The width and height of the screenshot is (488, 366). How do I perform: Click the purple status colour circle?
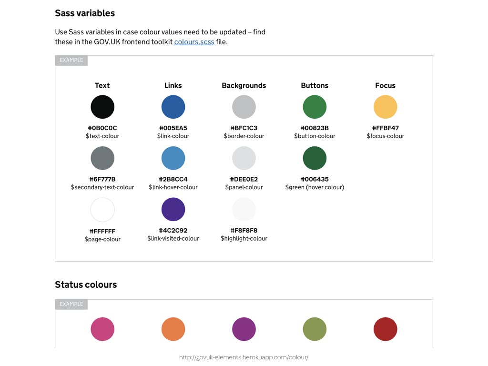[244, 329]
